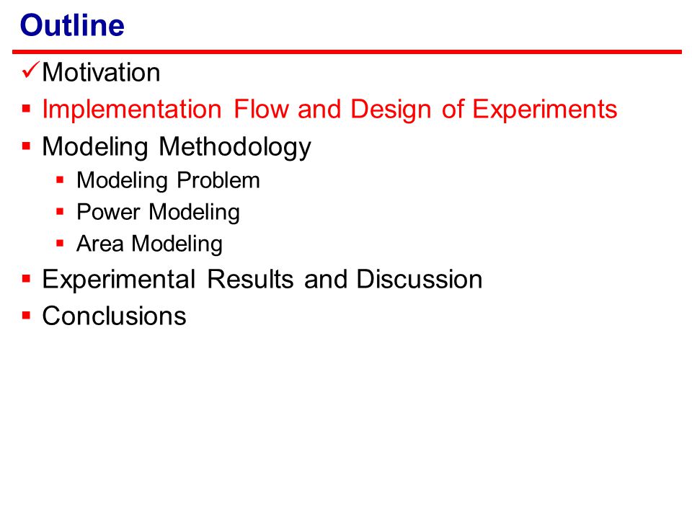The image size is (692, 519).
Task: Click the small bullet before Modeling Problem
Action: tap(61, 180)
